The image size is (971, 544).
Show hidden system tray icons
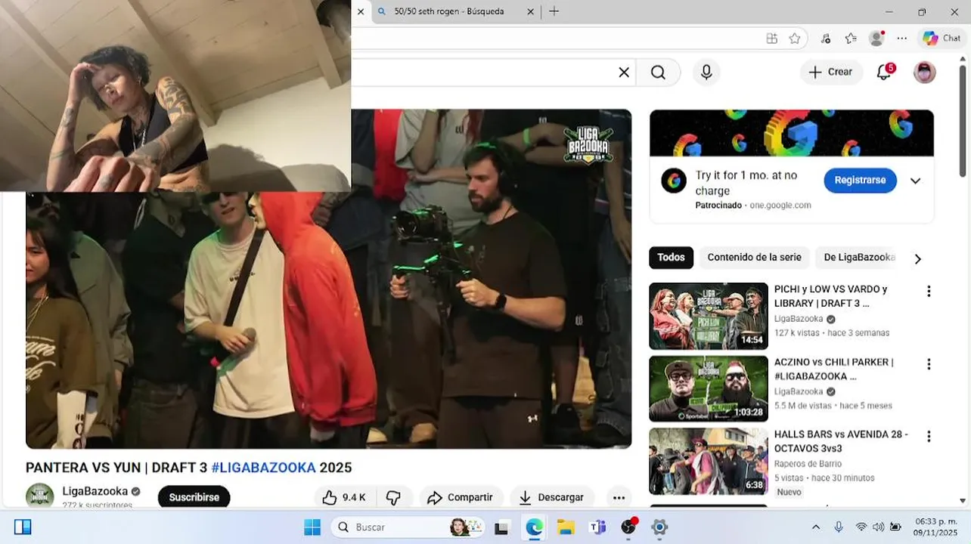click(815, 527)
